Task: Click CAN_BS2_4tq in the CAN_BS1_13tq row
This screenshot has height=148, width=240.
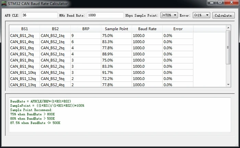Action: click(55, 84)
